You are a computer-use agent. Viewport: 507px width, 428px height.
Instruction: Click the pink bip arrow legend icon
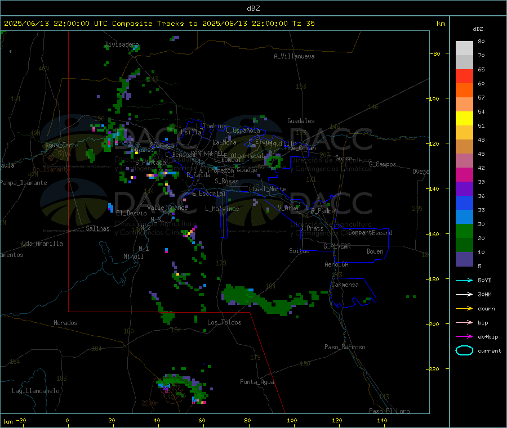[x=464, y=322]
